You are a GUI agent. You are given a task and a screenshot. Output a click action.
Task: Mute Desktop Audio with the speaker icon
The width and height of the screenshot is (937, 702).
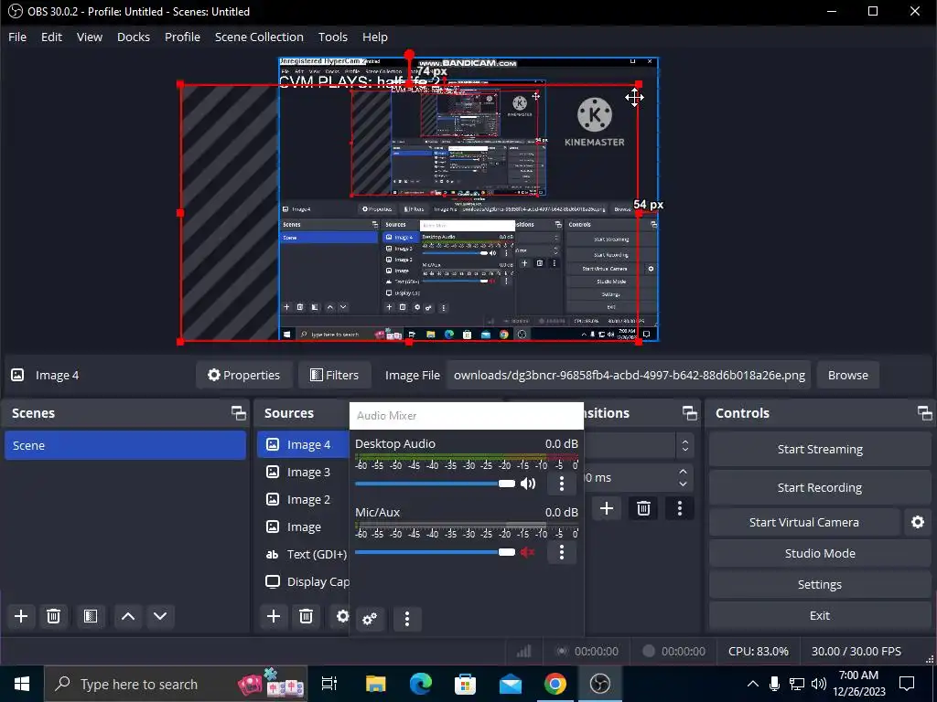click(528, 484)
